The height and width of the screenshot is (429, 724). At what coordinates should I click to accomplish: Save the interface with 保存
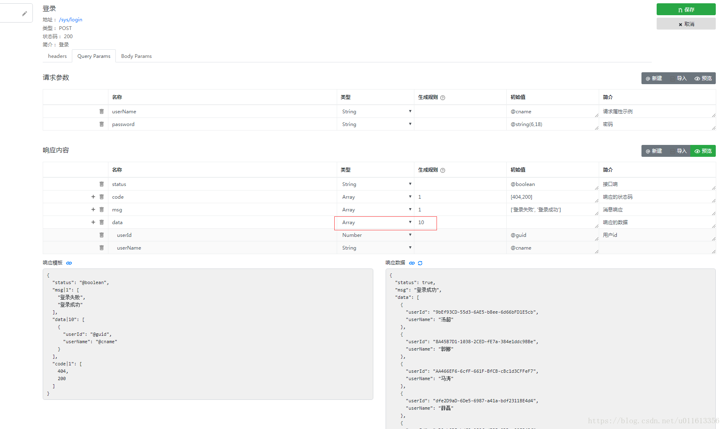[686, 9]
